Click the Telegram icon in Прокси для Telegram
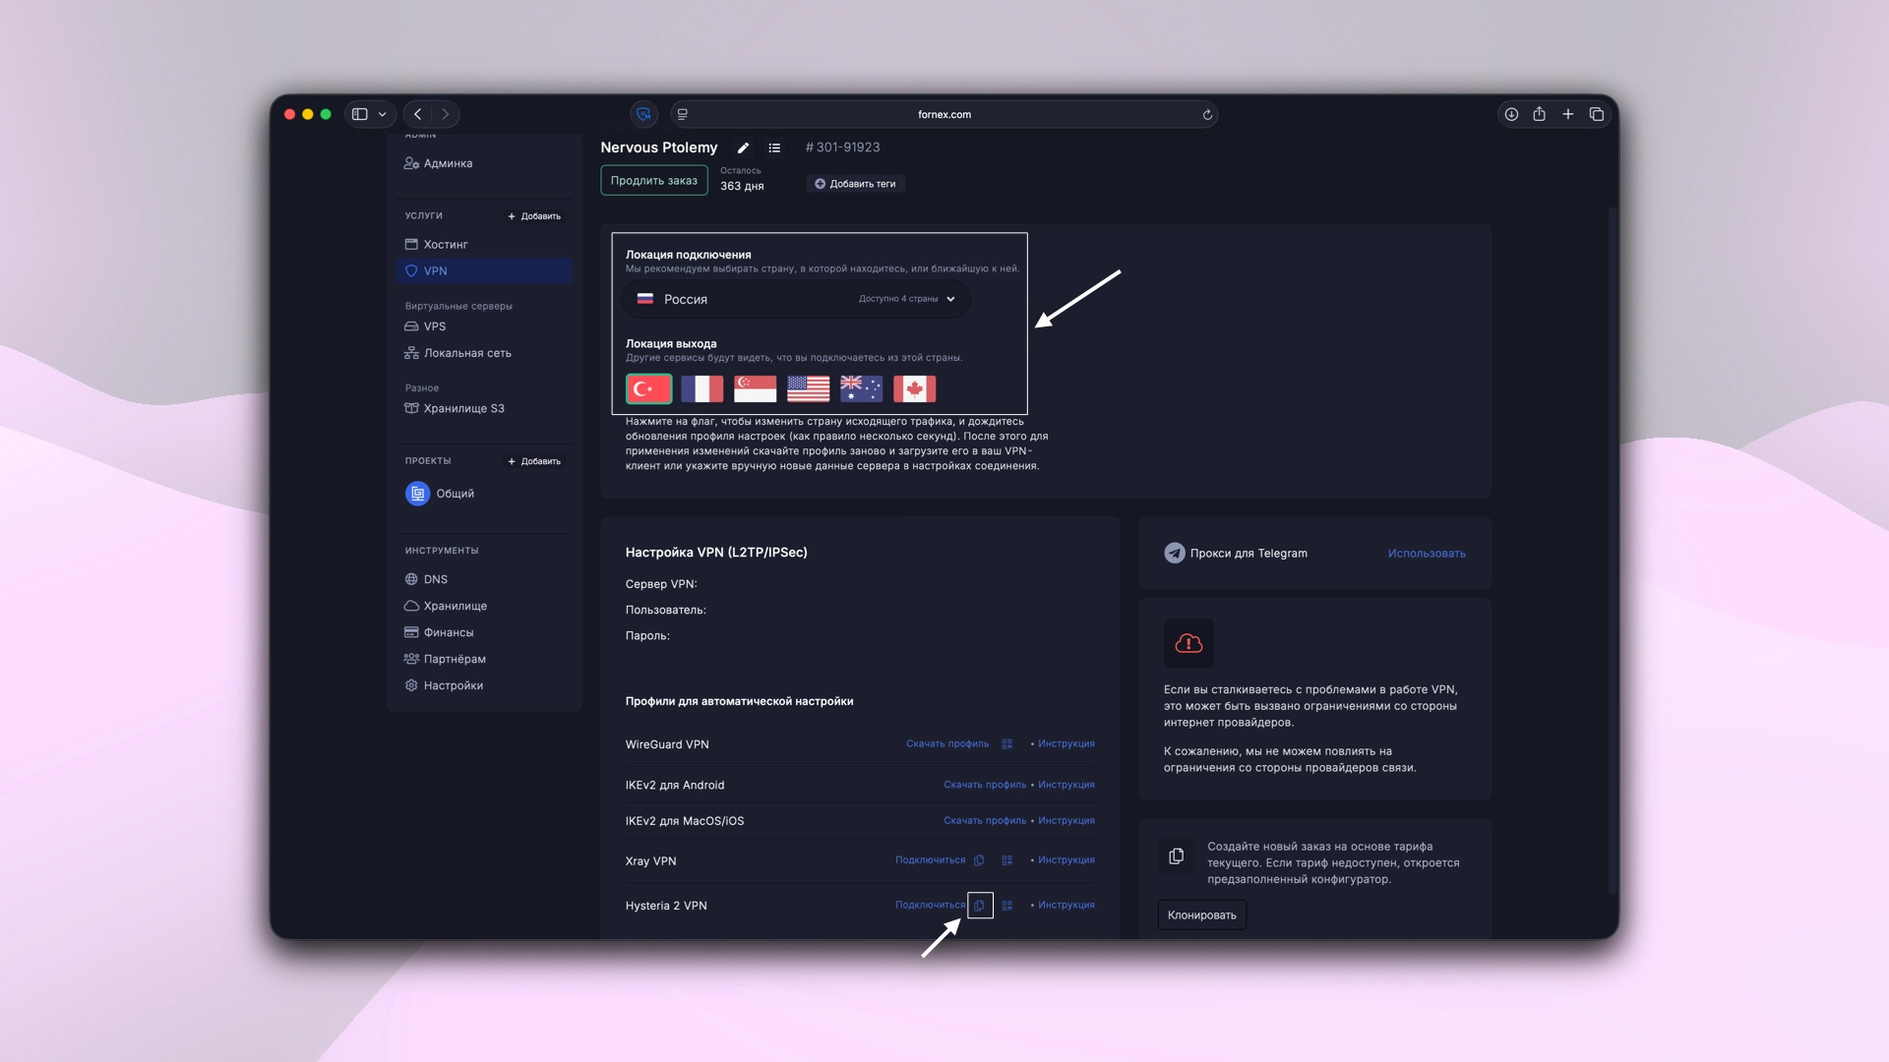Viewport: 1889px width, 1062px height. point(1174,554)
